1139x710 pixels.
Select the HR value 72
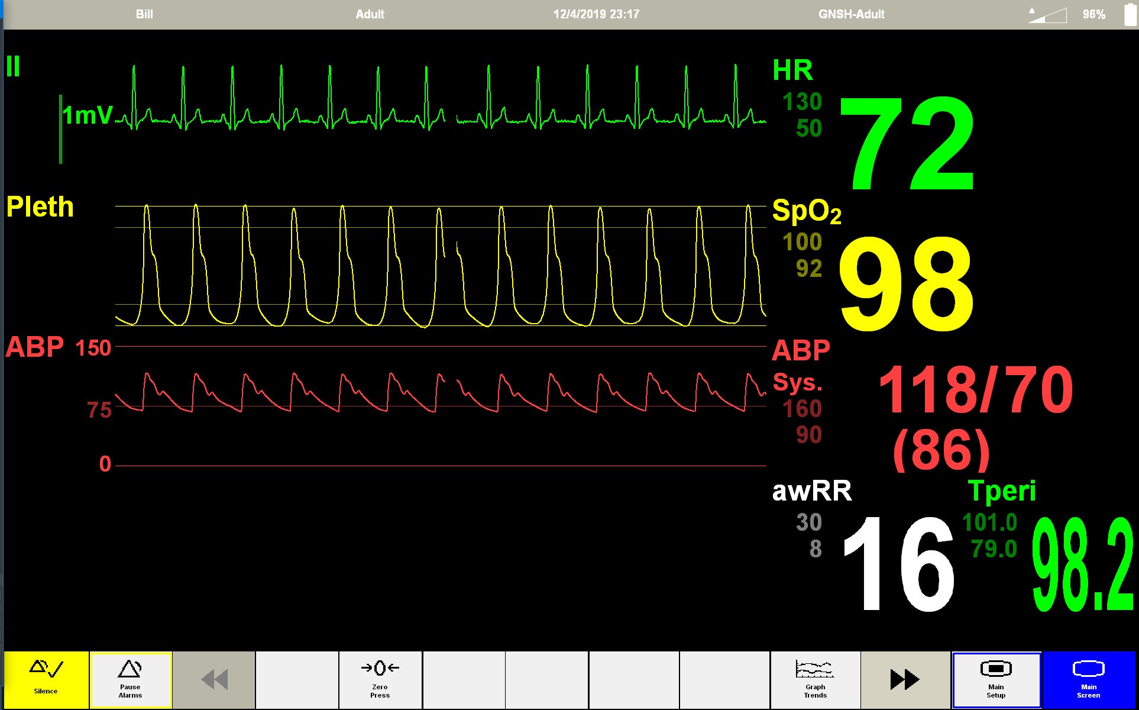pos(906,144)
